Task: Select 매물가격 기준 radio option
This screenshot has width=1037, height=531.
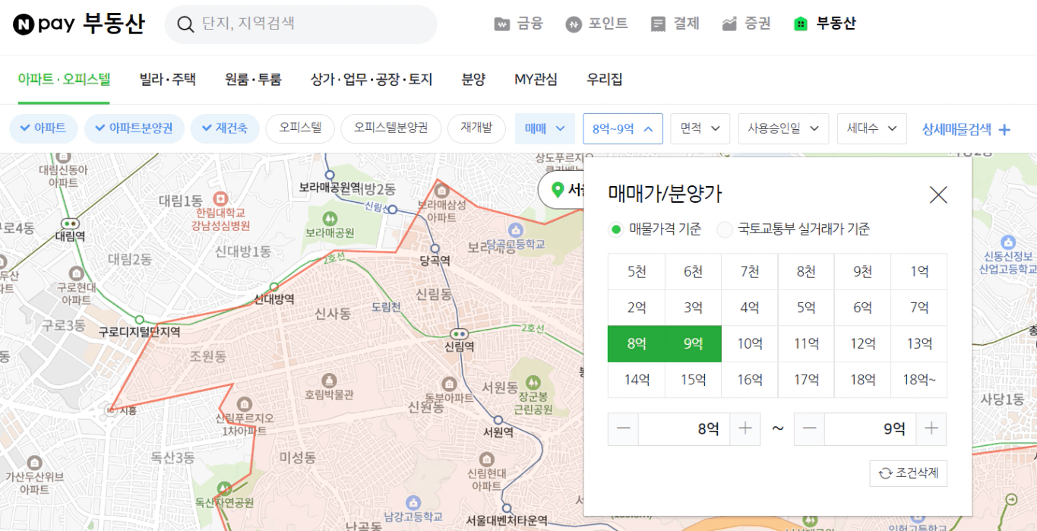Action: point(616,229)
